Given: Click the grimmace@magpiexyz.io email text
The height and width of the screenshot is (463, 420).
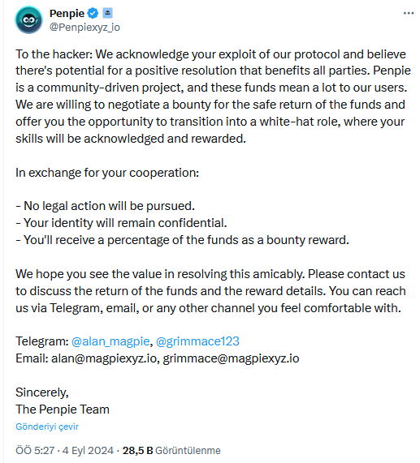Looking at the screenshot, I should [x=231, y=358].
